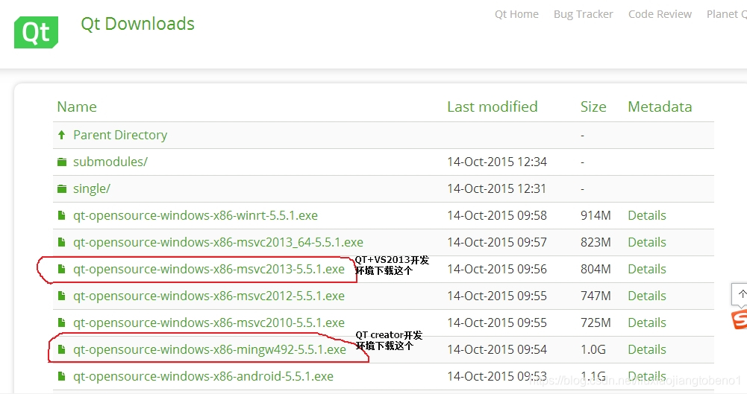Download qt-opensource-windows-x86-msvc2013-5.5.1.exe
Image resolution: width=747 pixels, height=394 pixels.
(x=209, y=269)
